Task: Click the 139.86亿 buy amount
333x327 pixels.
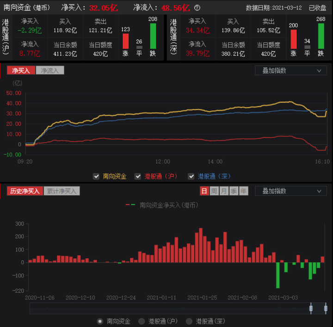Action: pyautogui.click(x=233, y=31)
